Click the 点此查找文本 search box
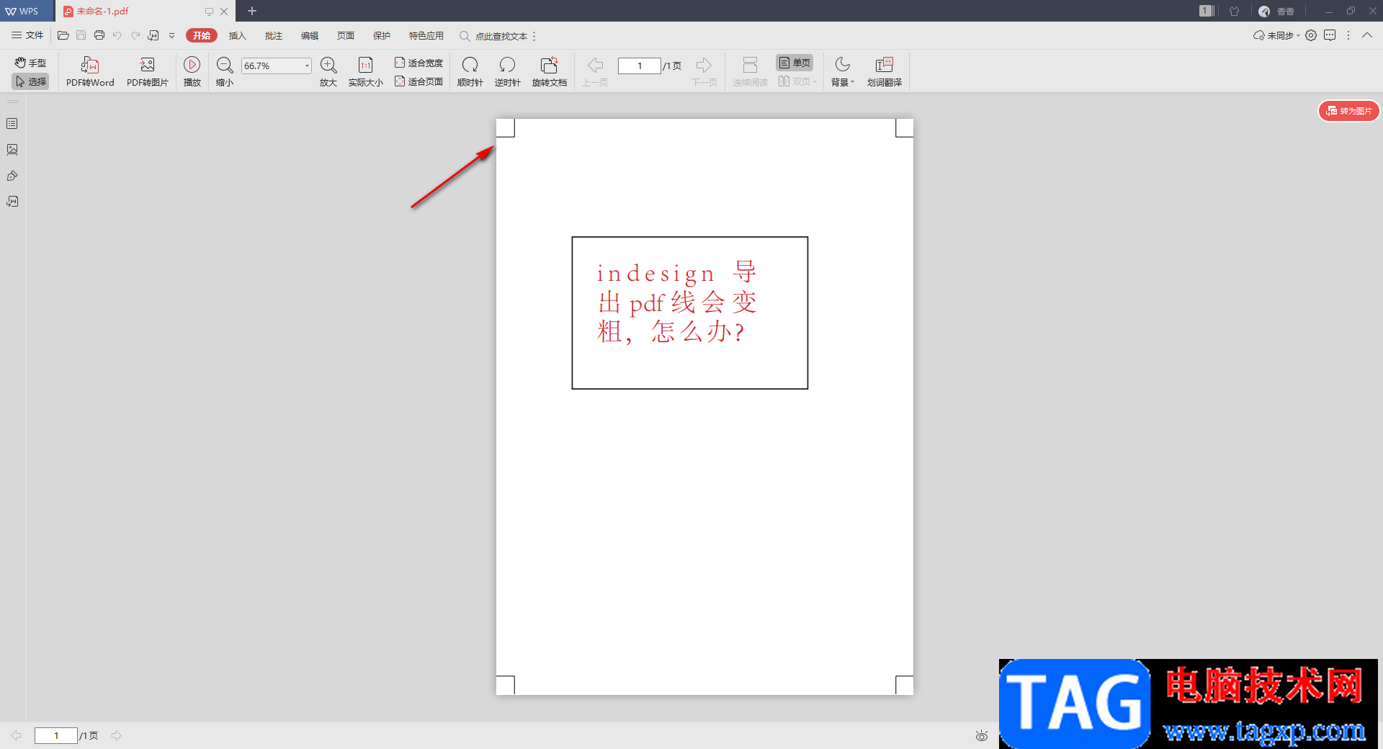This screenshot has height=749, width=1383. click(x=493, y=36)
